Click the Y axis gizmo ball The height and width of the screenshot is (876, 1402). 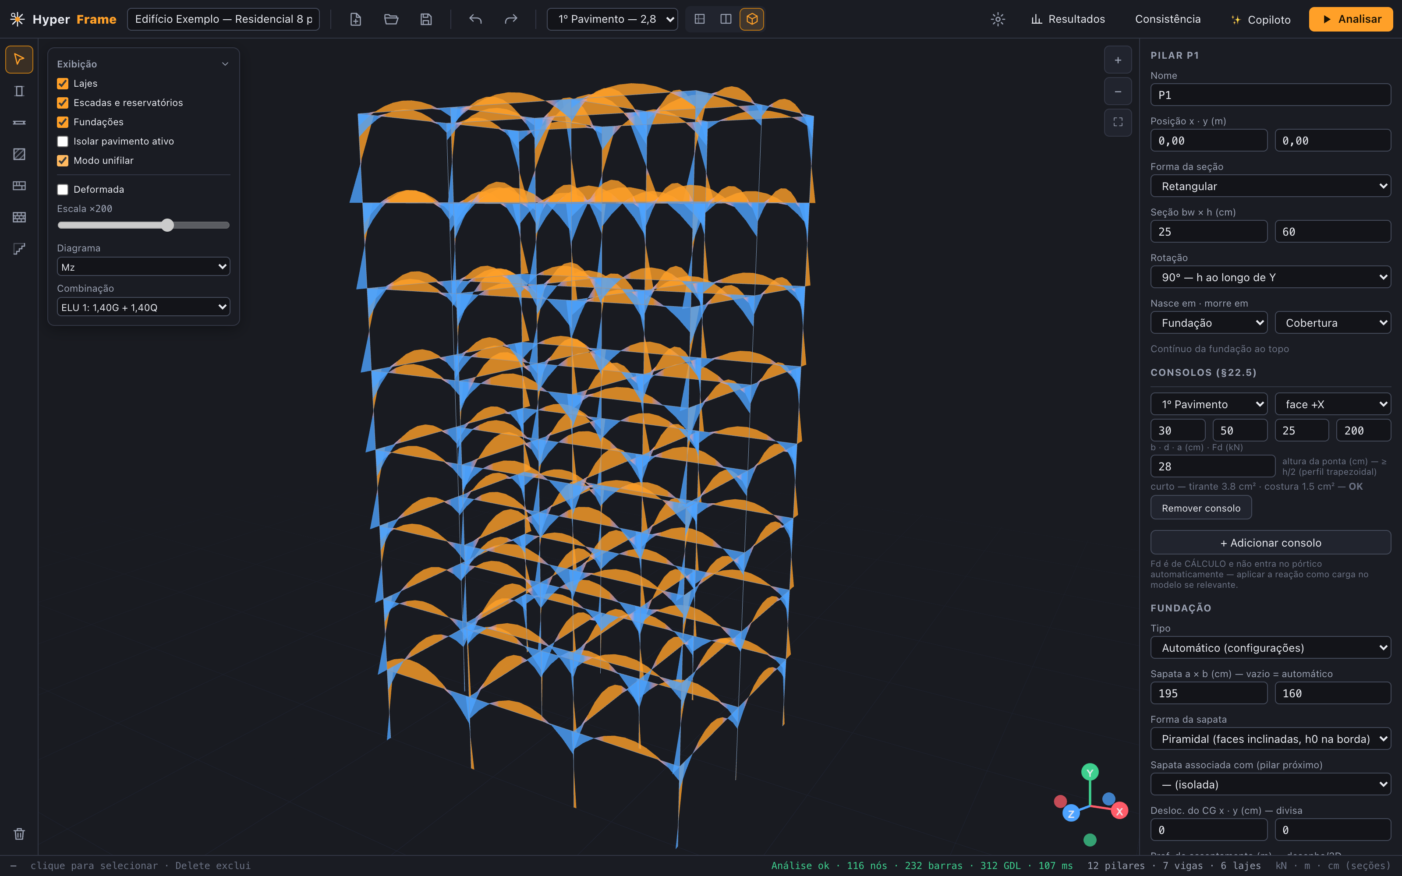pos(1090,772)
